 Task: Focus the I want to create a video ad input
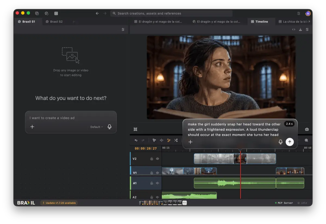click(71, 118)
